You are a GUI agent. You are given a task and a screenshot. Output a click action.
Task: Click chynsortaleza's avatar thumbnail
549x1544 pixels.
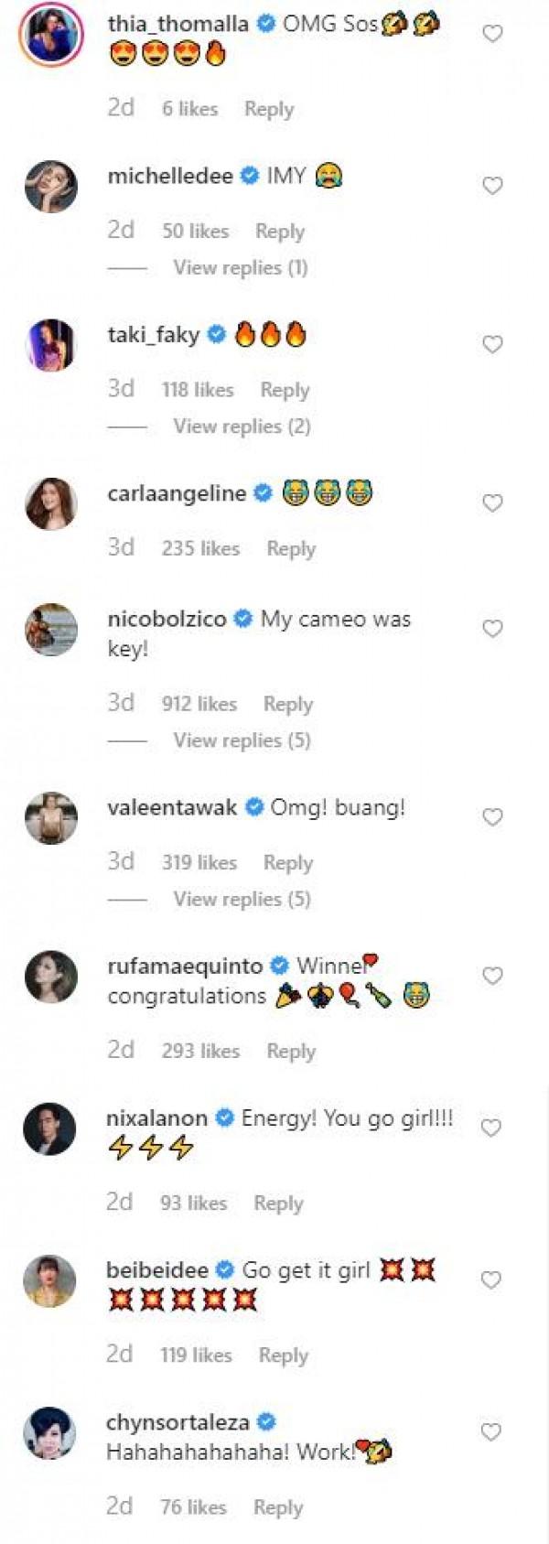pyautogui.click(x=50, y=1433)
